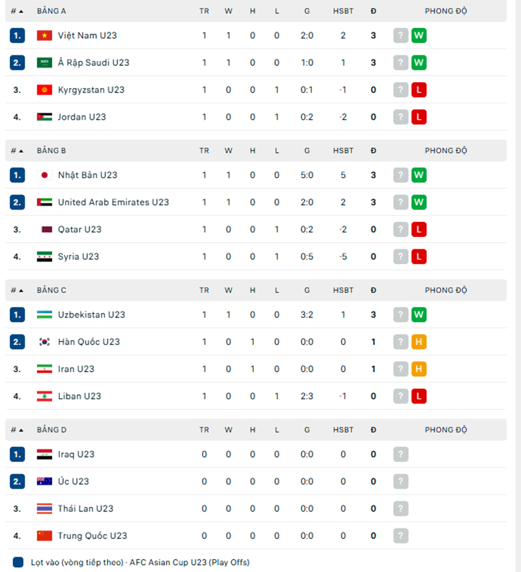Screen dimensions: 521x572
Task: Click the question mark badge for Iraq U23
Action: tap(401, 454)
